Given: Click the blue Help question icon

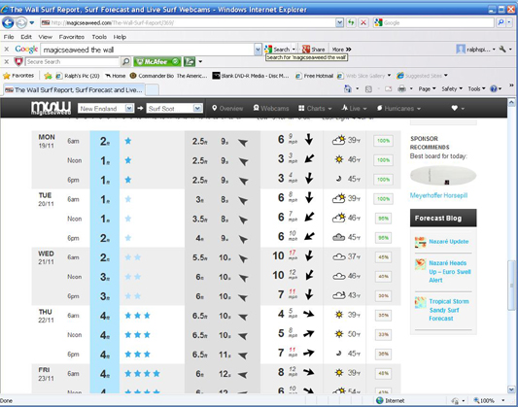Looking at the screenshot, I should click(494, 88).
